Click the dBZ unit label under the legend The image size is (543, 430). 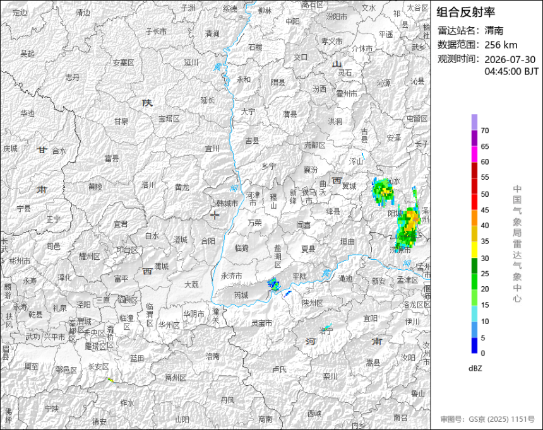[475, 368]
